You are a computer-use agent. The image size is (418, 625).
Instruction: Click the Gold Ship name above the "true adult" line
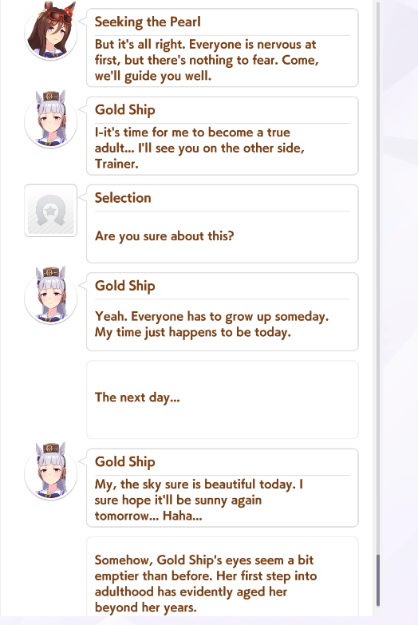coord(124,110)
